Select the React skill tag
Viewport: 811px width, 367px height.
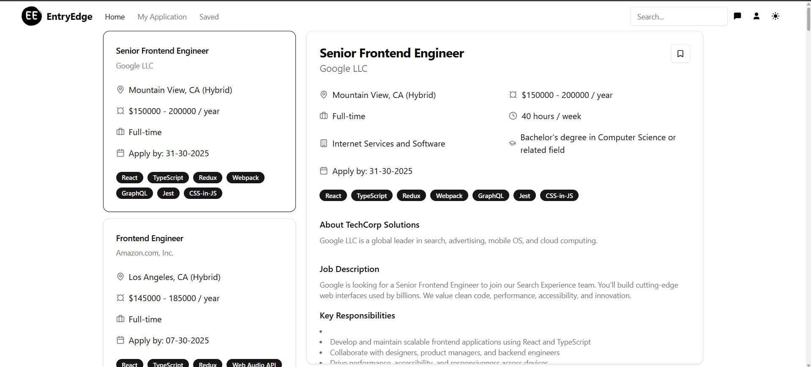[x=333, y=195]
